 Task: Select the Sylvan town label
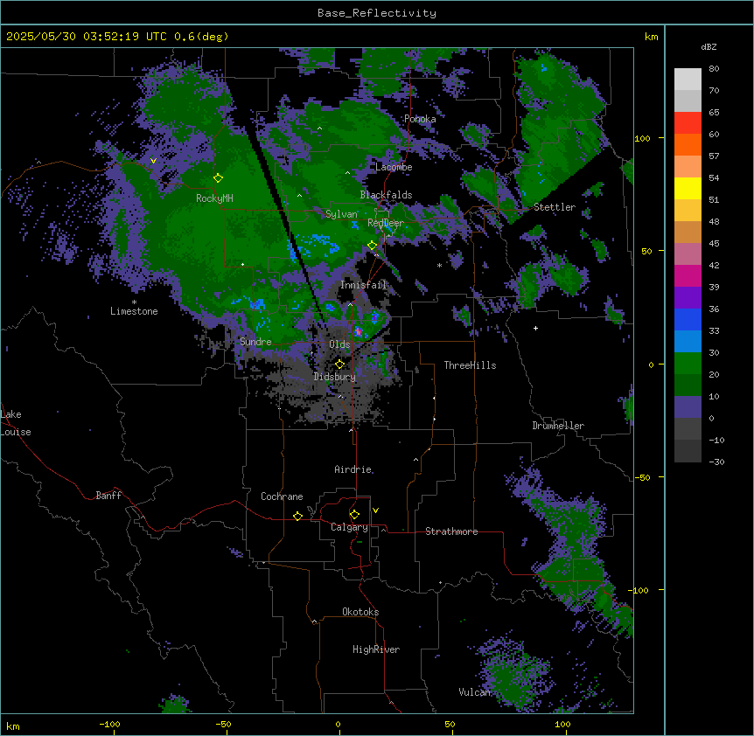pyautogui.click(x=341, y=214)
